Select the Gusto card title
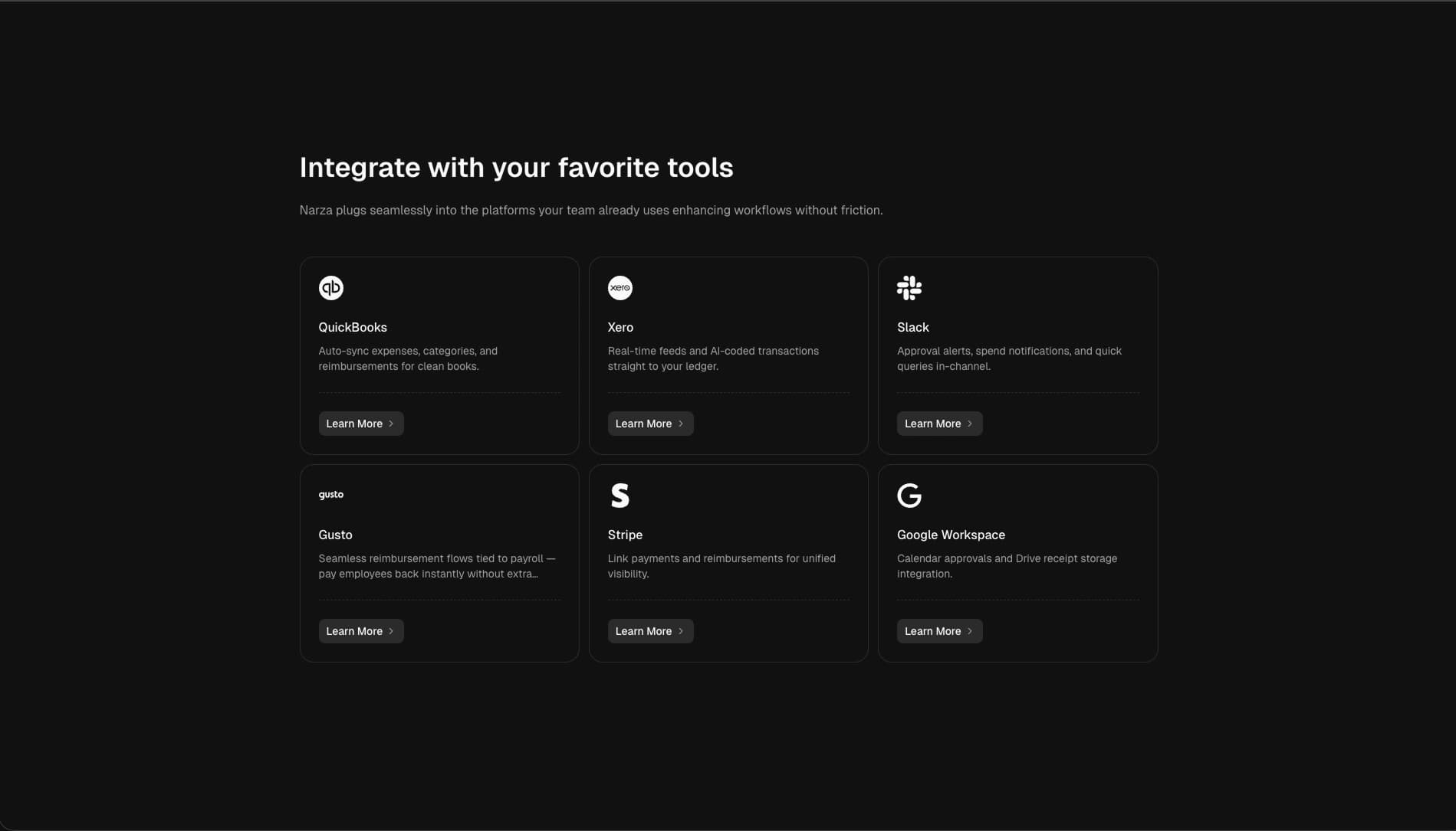This screenshot has height=831, width=1456. (335, 535)
